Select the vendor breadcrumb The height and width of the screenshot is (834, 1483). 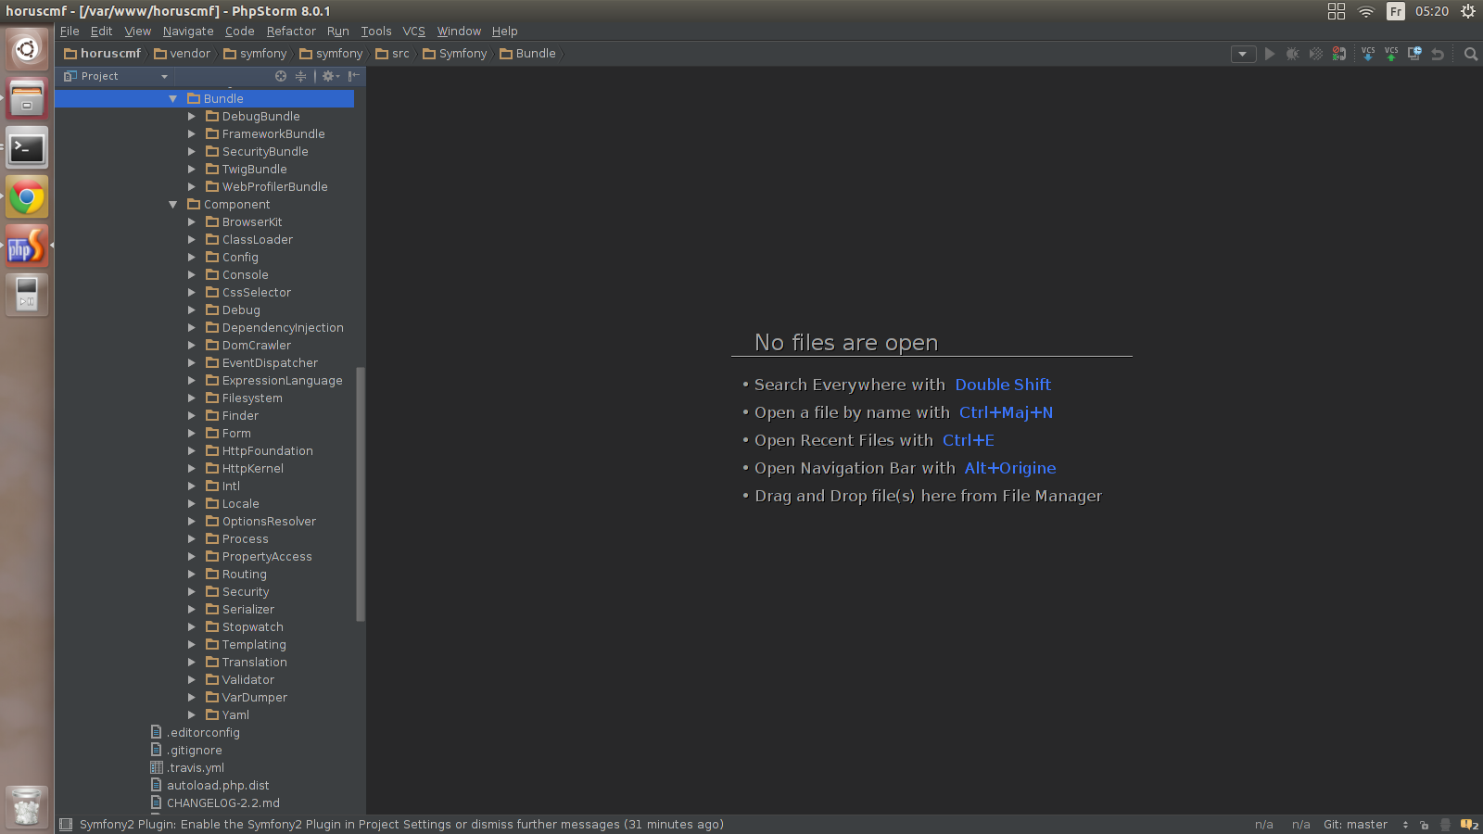click(183, 54)
